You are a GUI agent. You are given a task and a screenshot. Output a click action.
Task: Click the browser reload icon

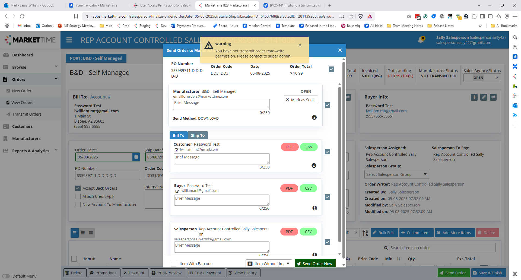(22, 16)
